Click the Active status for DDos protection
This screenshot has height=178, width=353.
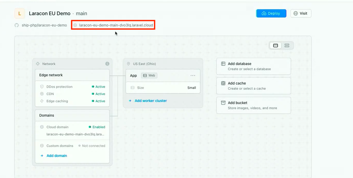tap(98, 87)
